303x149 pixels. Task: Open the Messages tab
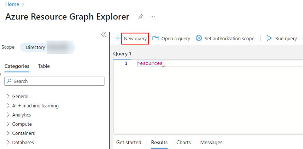pos(211,142)
